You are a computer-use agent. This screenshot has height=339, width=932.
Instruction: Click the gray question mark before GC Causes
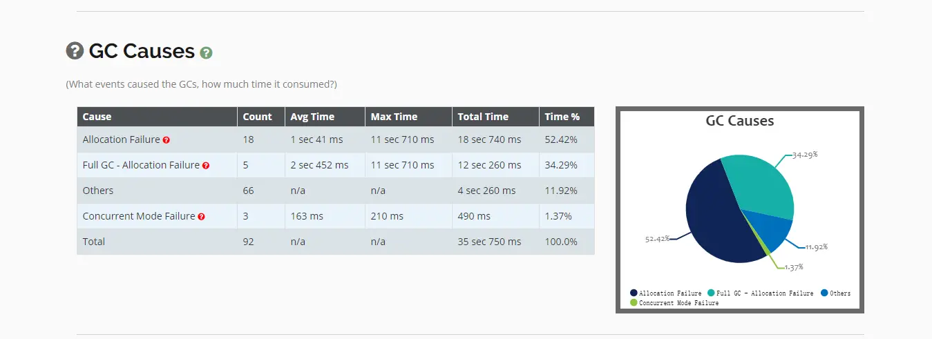point(75,50)
